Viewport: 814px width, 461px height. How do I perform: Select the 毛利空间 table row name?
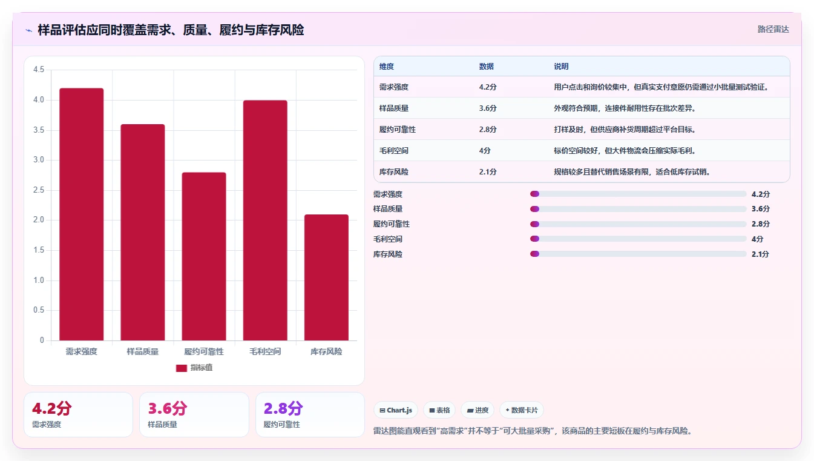pyautogui.click(x=394, y=151)
